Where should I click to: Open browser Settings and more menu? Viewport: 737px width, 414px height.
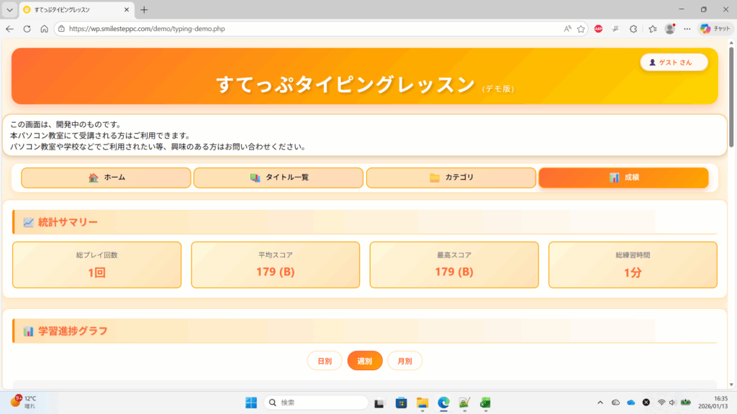tap(687, 29)
